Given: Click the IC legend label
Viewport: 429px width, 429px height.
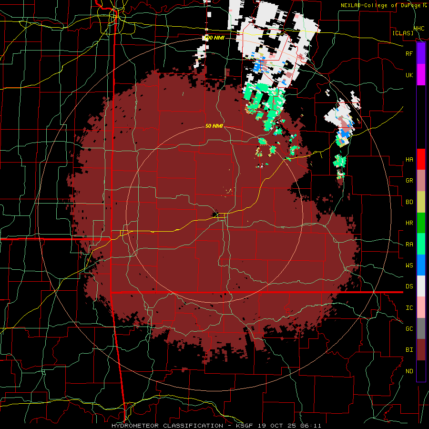Looking at the screenshot, I should (x=409, y=308).
